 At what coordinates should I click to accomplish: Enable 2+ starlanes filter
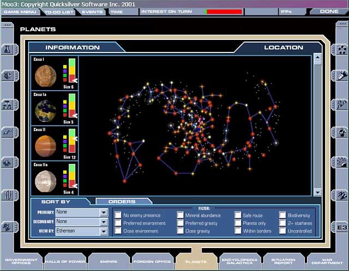[282, 223]
